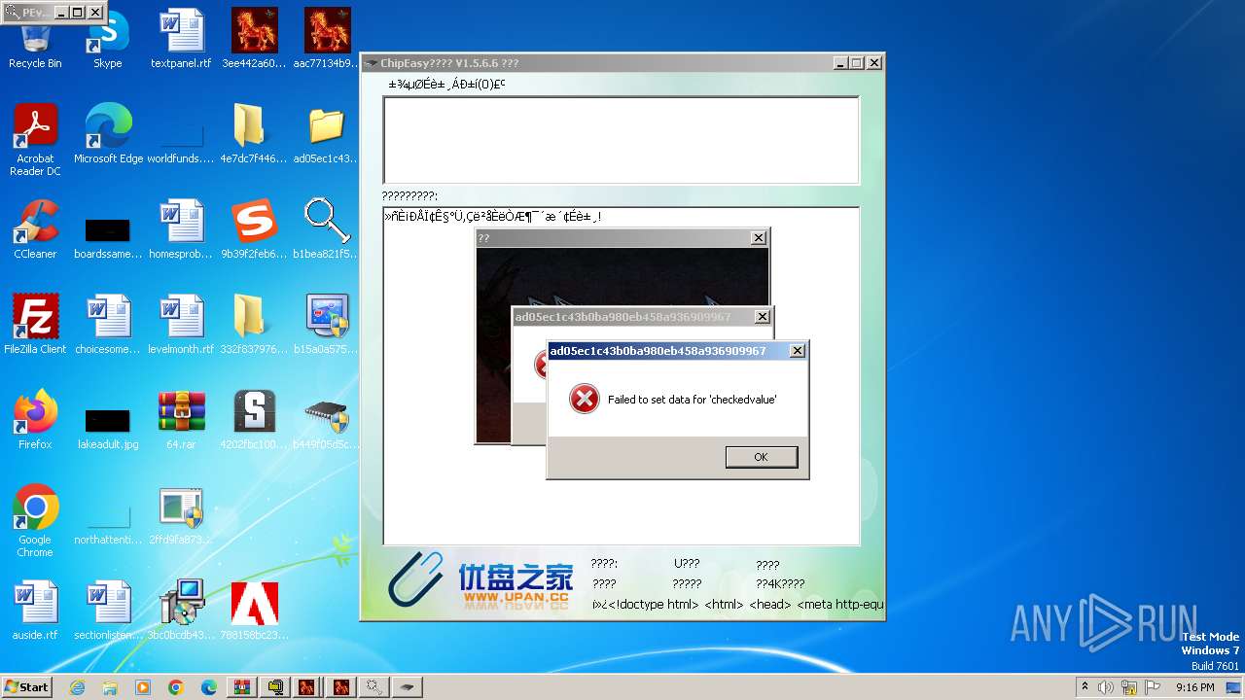This screenshot has width=1245, height=700.
Task: Open Edge from the taskbar
Action: pyautogui.click(x=209, y=687)
